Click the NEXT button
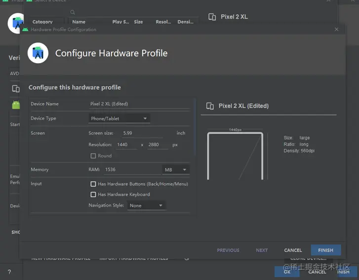The height and width of the screenshot is (280, 359). [262, 250]
